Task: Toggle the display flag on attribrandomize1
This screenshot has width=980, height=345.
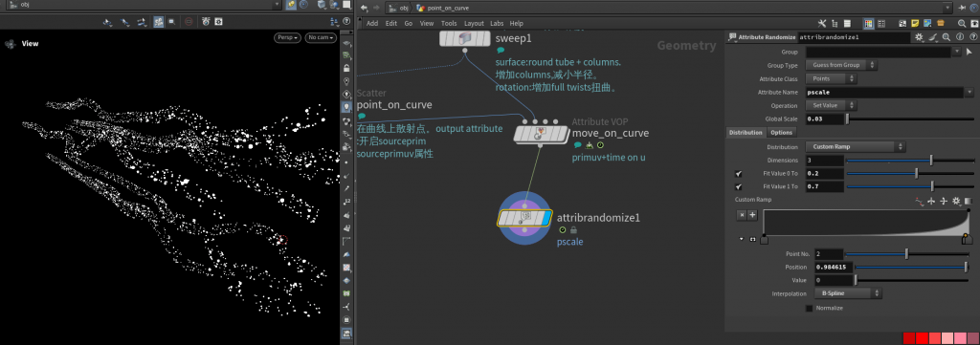Action: 546,218
